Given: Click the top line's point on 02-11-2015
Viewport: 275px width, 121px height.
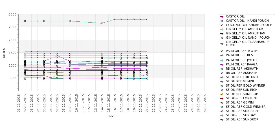Looking at the screenshot, I should [x=25, y=21].
